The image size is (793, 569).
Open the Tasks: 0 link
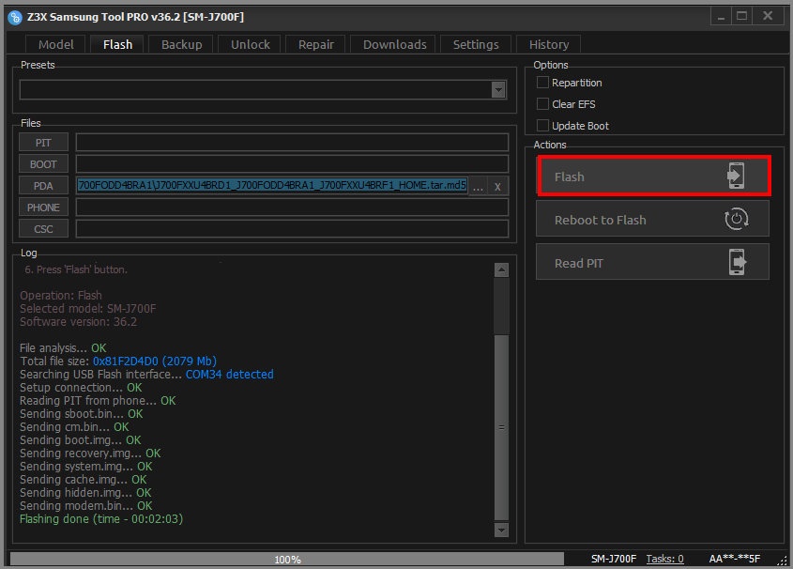664,559
